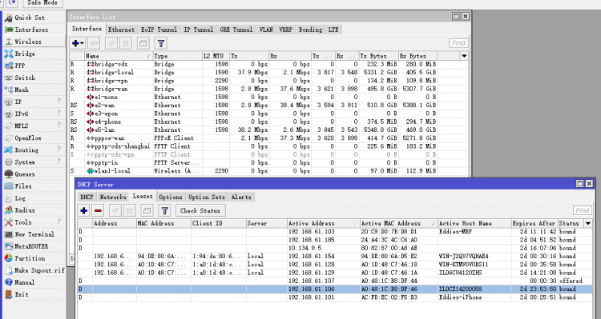The image size is (601, 319).
Task: Sort by Active Address column header
Action: tap(324, 223)
